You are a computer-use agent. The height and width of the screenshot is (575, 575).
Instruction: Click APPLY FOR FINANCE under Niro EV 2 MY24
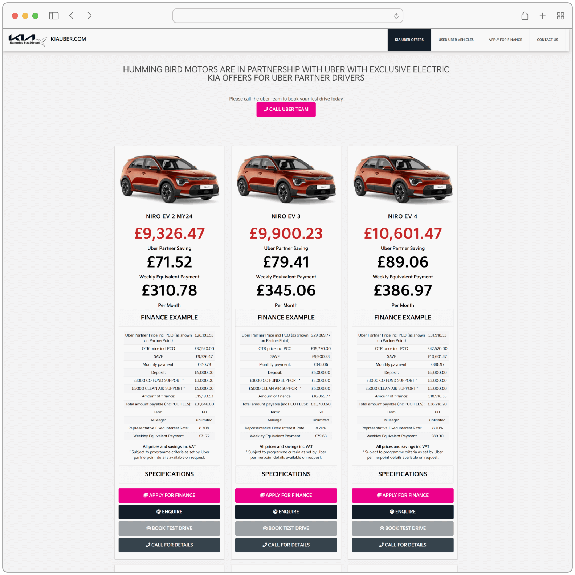click(170, 495)
